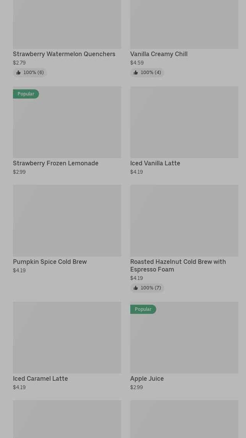Screen dimensions: 246x438
Task: Open the Strawberry Frozen Lemonade product image
Action: point(67,126)
